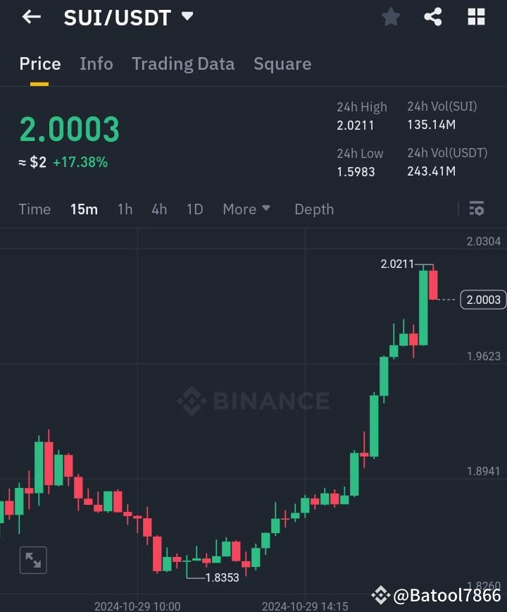Open chart settings icon beside Depth
507x612 pixels.
click(x=477, y=209)
